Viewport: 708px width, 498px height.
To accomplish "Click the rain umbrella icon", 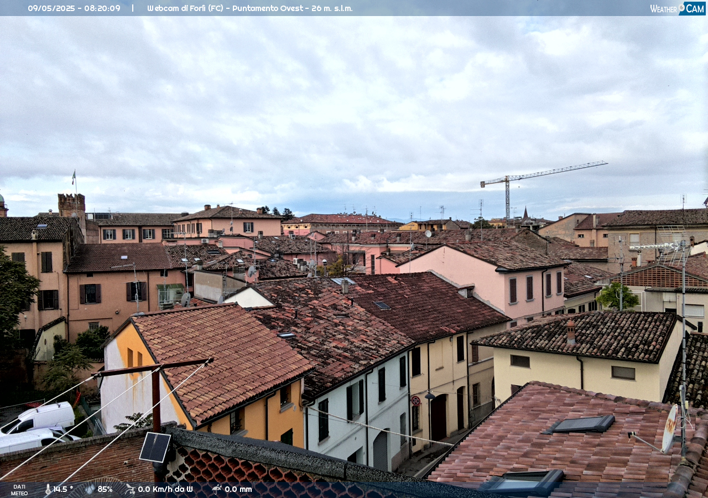I will coord(216,489).
